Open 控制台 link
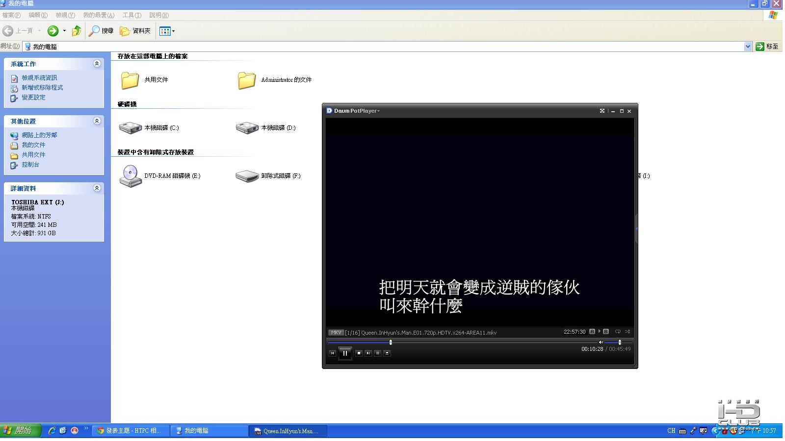This screenshot has height=441, width=785. (30, 165)
